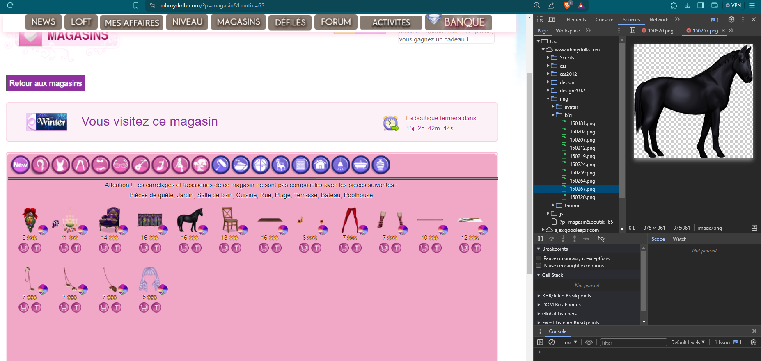Toggle the DevTools device toolbar icon
The height and width of the screenshot is (361, 761).
coord(552,19)
